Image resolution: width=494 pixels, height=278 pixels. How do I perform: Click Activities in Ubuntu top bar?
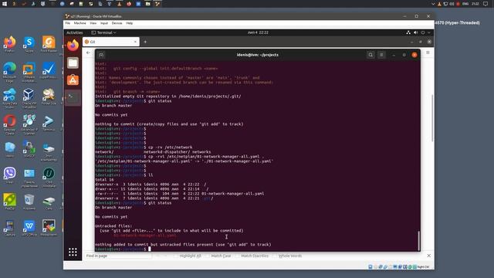click(75, 32)
